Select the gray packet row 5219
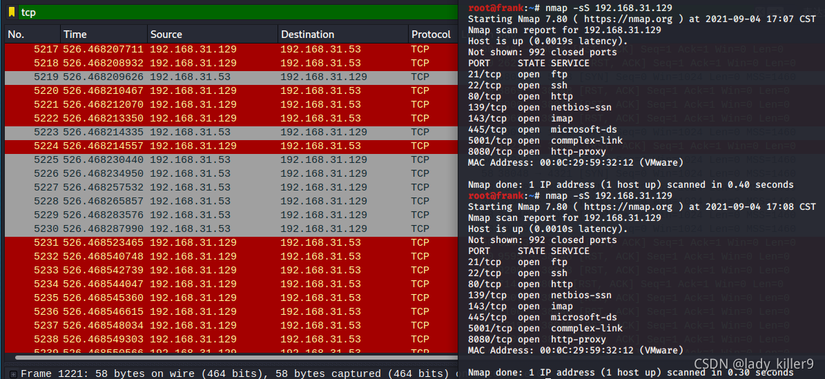This screenshot has width=825, height=379. point(231,77)
